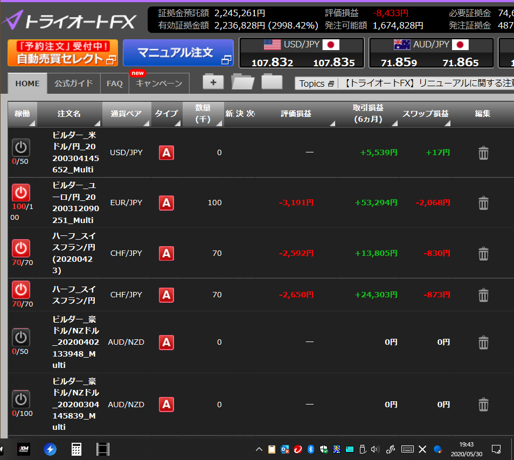Open the 自動売買セレクト button
The width and height of the screenshot is (514, 460).
pos(62,53)
